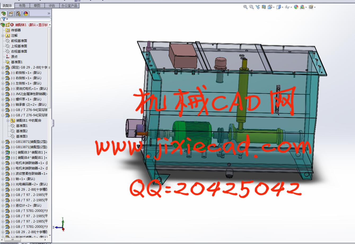Viewport: 355px width, 244px height.
Task: Switch to the ConfigurationManager panel tab
Action: coord(18,14)
